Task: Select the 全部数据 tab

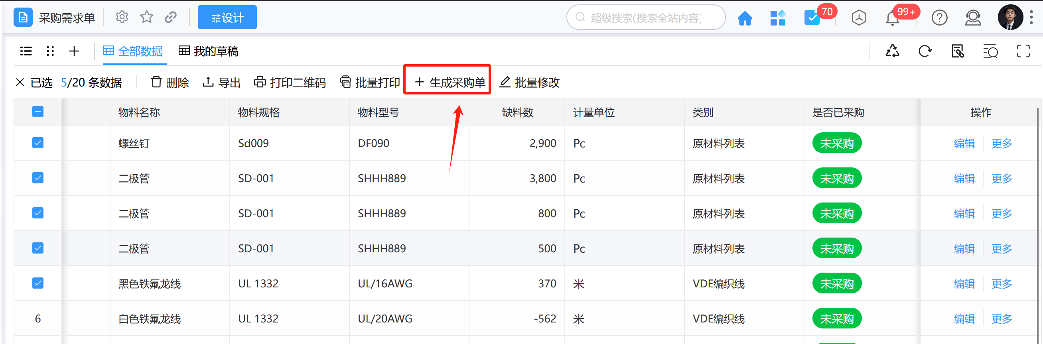Action: click(x=133, y=51)
